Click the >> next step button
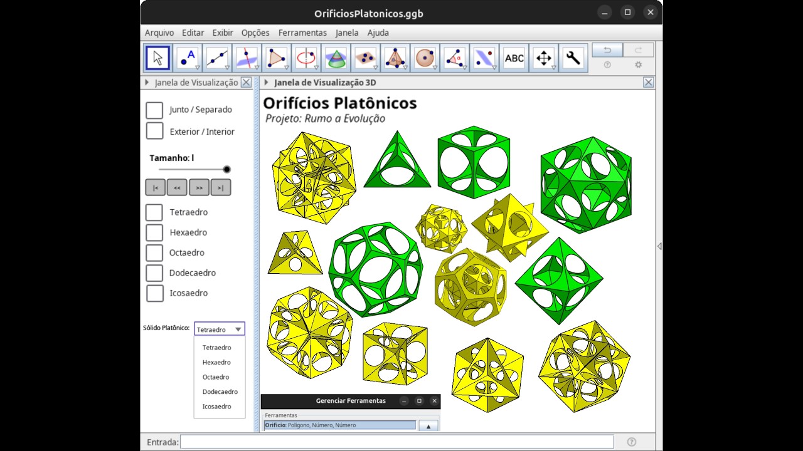Image resolution: width=803 pixels, height=451 pixels. coord(199,187)
